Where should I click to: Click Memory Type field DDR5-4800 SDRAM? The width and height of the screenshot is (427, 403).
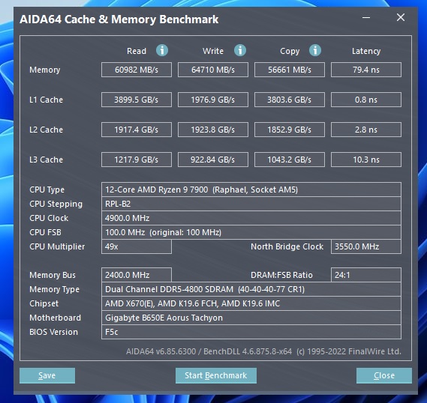click(251, 289)
